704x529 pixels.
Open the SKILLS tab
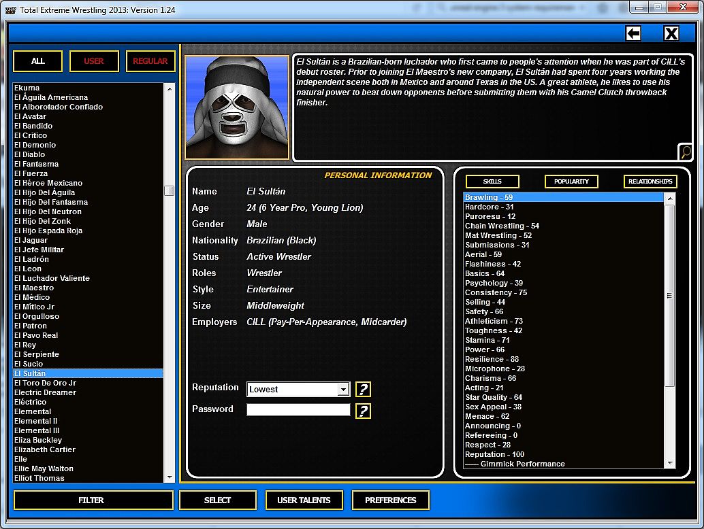(x=492, y=181)
